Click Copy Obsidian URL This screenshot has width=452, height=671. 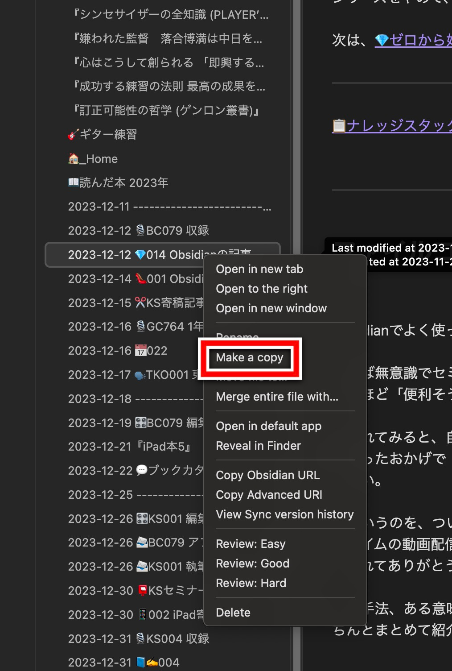[268, 475]
